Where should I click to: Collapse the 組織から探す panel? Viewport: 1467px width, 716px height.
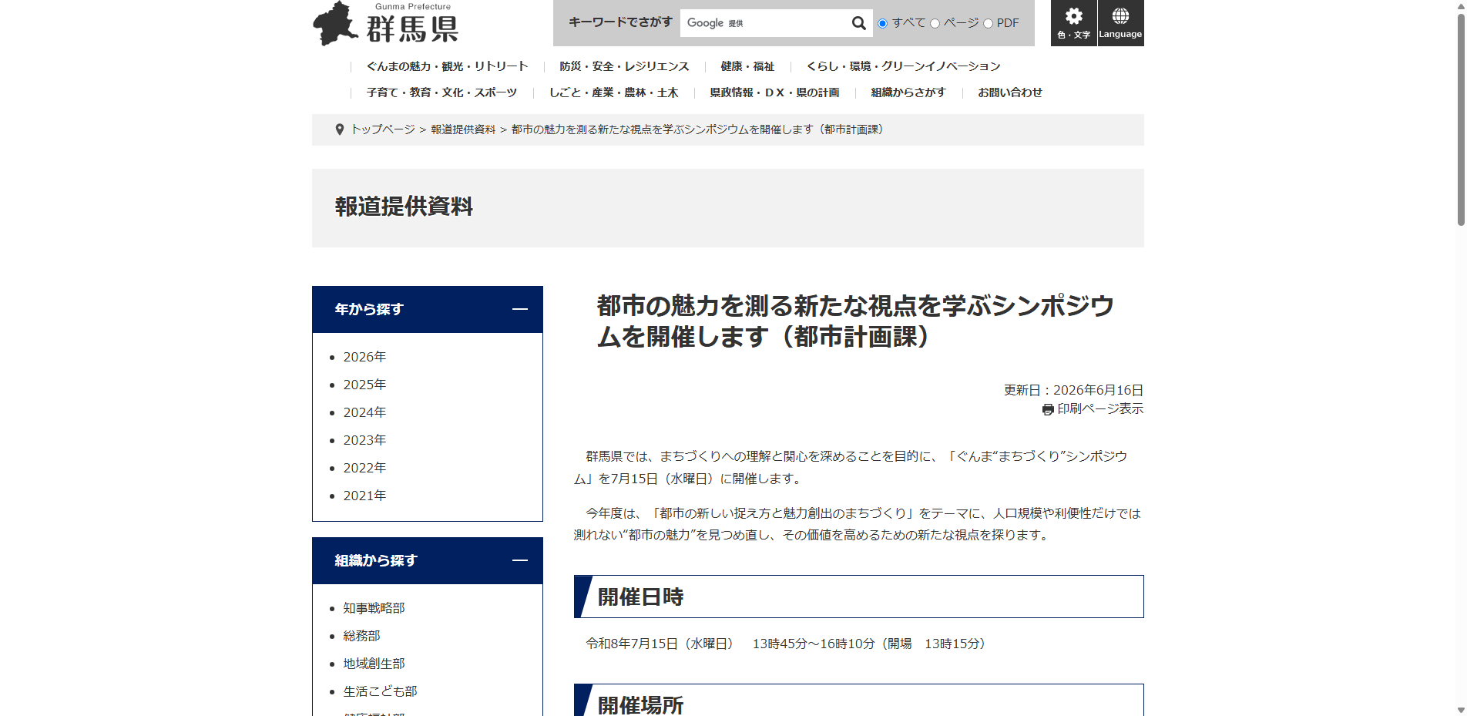point(520,560)
